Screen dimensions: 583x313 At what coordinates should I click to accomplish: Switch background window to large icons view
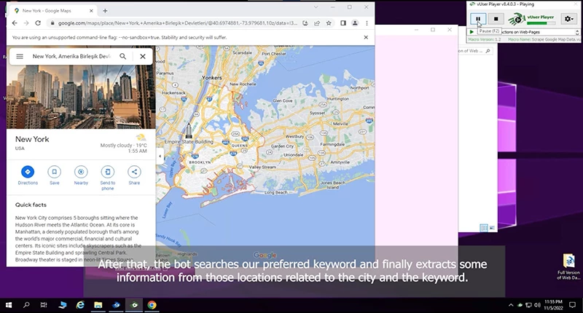coord(492,228)
